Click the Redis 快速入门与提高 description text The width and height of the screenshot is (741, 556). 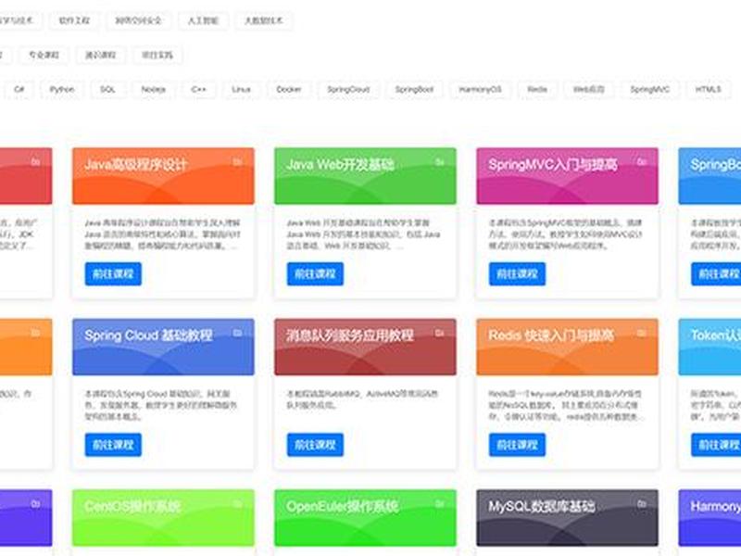click(x=566, y=405)
